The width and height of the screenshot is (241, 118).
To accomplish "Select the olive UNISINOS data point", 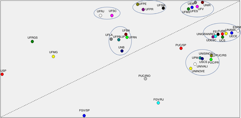I will point(212,56).
